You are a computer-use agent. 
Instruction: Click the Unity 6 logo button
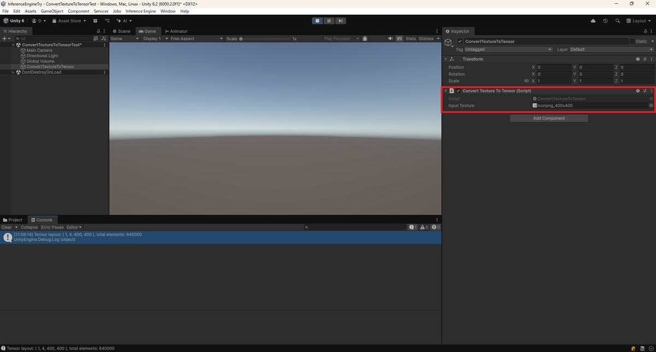[14, 21]
